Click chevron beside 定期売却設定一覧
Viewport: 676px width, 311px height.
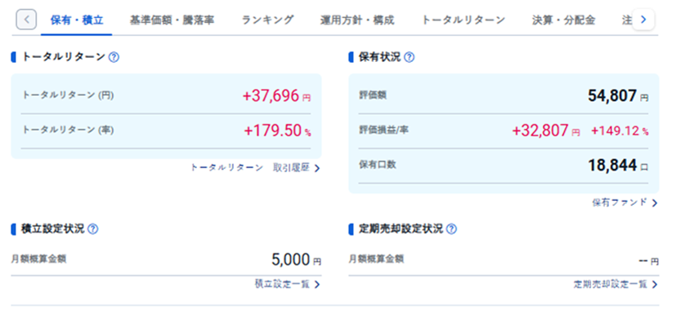(x=655, y=285)
